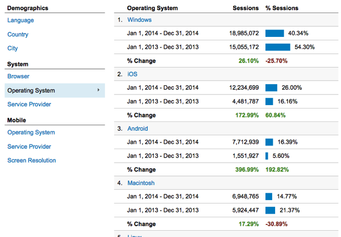Select percentage 26.00% in iOS row
The height and width of the screenshot is (237, 341).
coord(292,88)
